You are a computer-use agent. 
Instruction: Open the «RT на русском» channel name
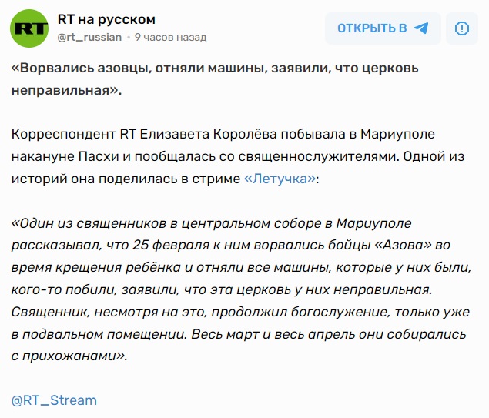(x=106, y=19)
